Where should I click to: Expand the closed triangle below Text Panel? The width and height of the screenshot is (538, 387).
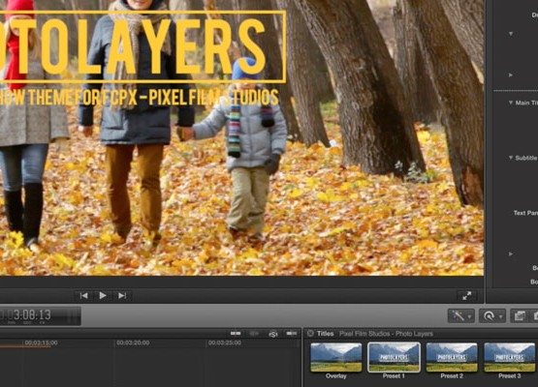(511, 254)
